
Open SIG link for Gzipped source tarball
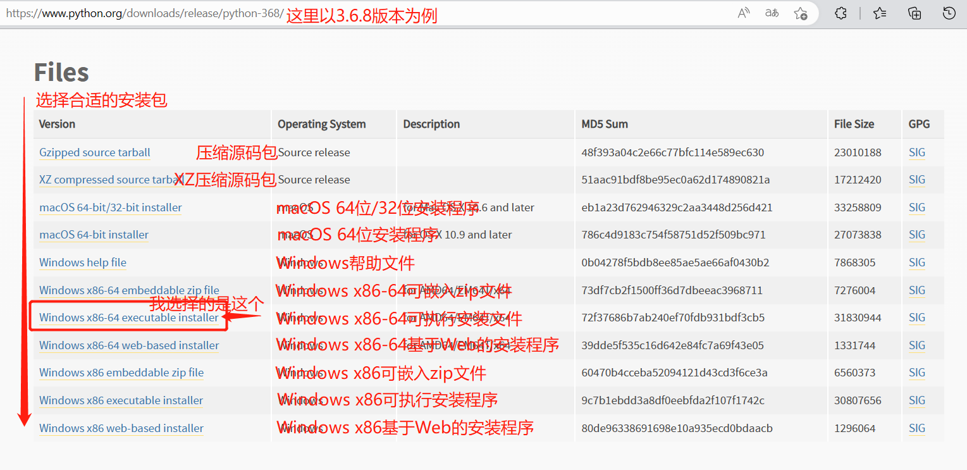(x=917, y=152)
